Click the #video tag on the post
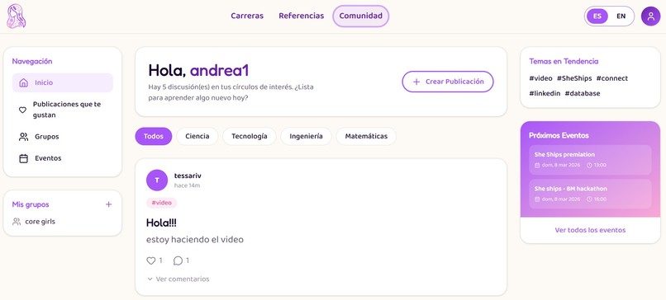This screenshot has width=666, height=300. tap(162, 203)
